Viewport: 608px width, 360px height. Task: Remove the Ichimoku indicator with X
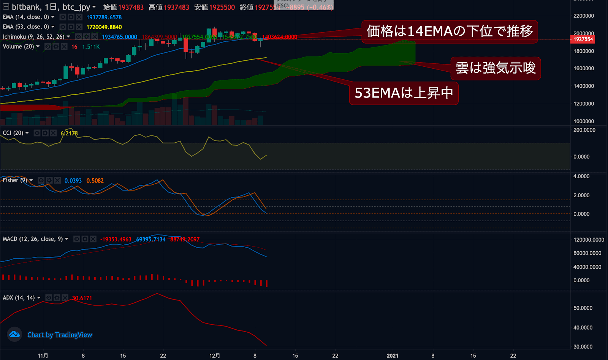point(94,36)
